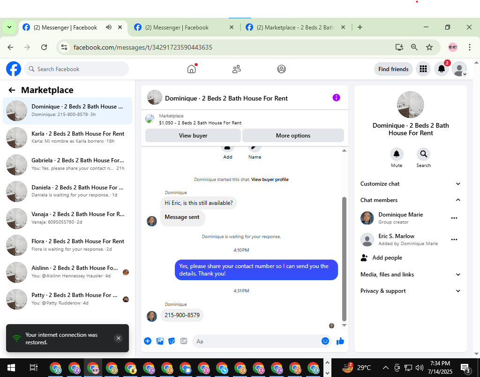Open the Facebook apps menu grid
Screen dimensions: 480x377
coord(423,69)
